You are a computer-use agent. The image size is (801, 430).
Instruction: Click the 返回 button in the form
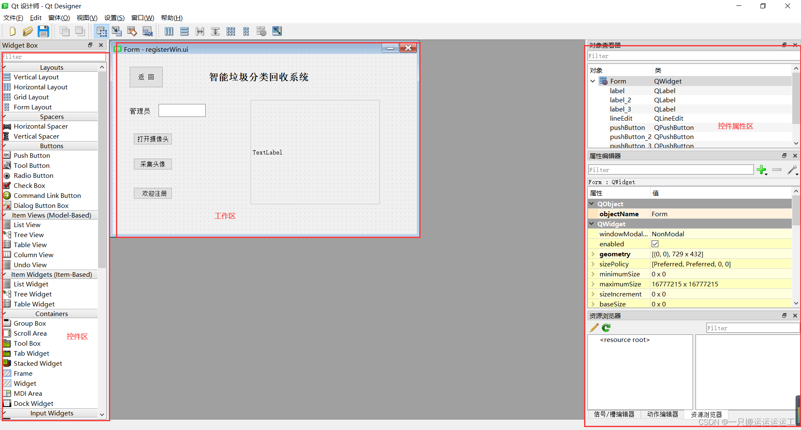tap(146, 77)
